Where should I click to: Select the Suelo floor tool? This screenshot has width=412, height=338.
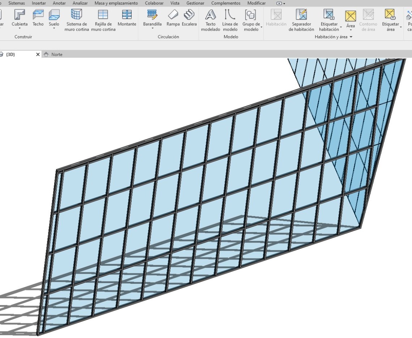tap(54, 18)
